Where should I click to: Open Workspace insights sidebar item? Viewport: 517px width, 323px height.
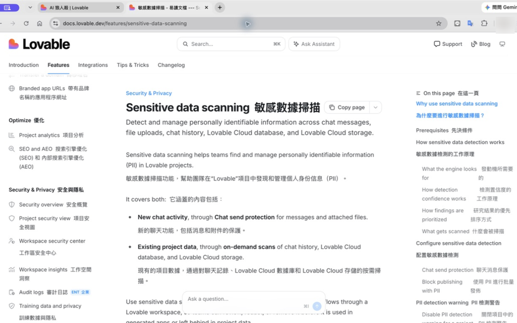click(x=49, y=274)
